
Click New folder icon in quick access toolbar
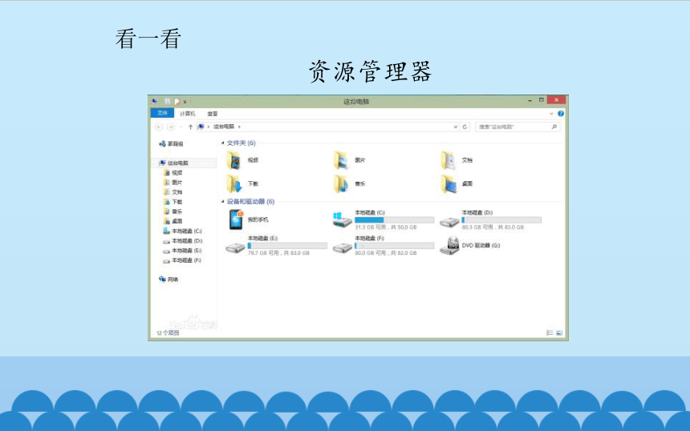177,102
